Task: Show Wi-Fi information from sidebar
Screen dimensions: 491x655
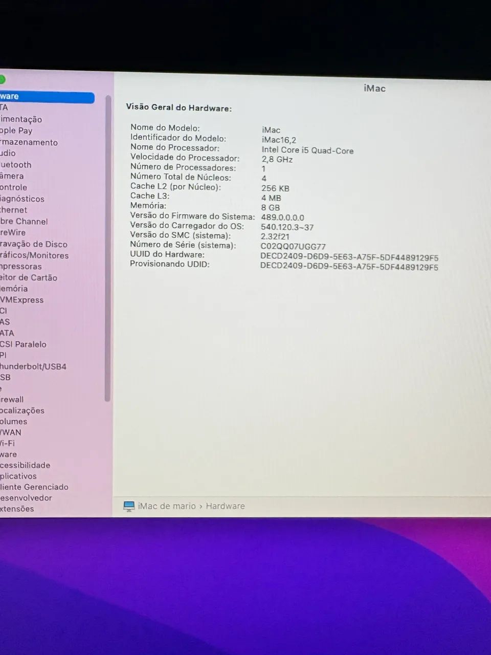Action: point(8,443)
